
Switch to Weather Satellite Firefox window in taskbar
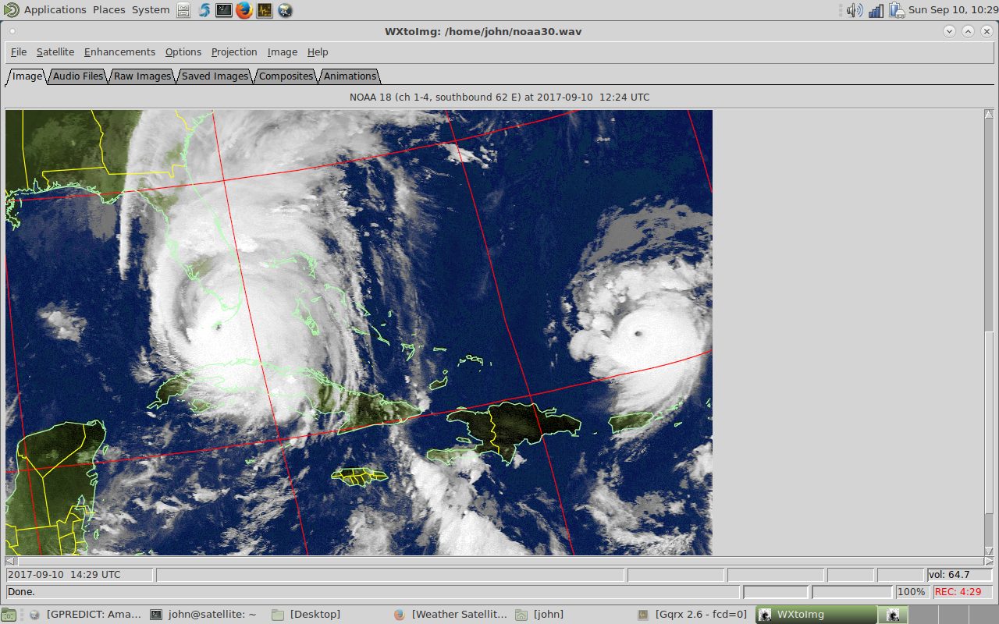pos(451,615)
